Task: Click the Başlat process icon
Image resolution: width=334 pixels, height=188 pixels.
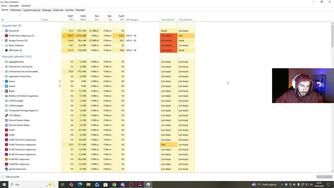Action: click(x=7, y=91)
